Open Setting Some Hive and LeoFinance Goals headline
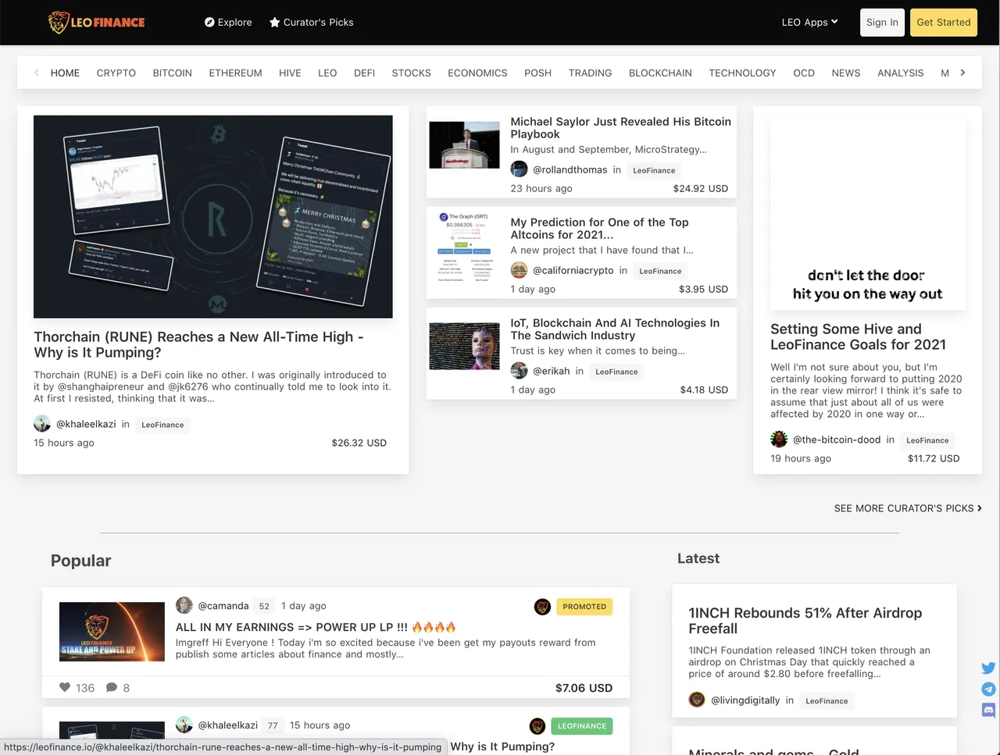This screenshot has height=755, width=1000. [x=858, y=337]
